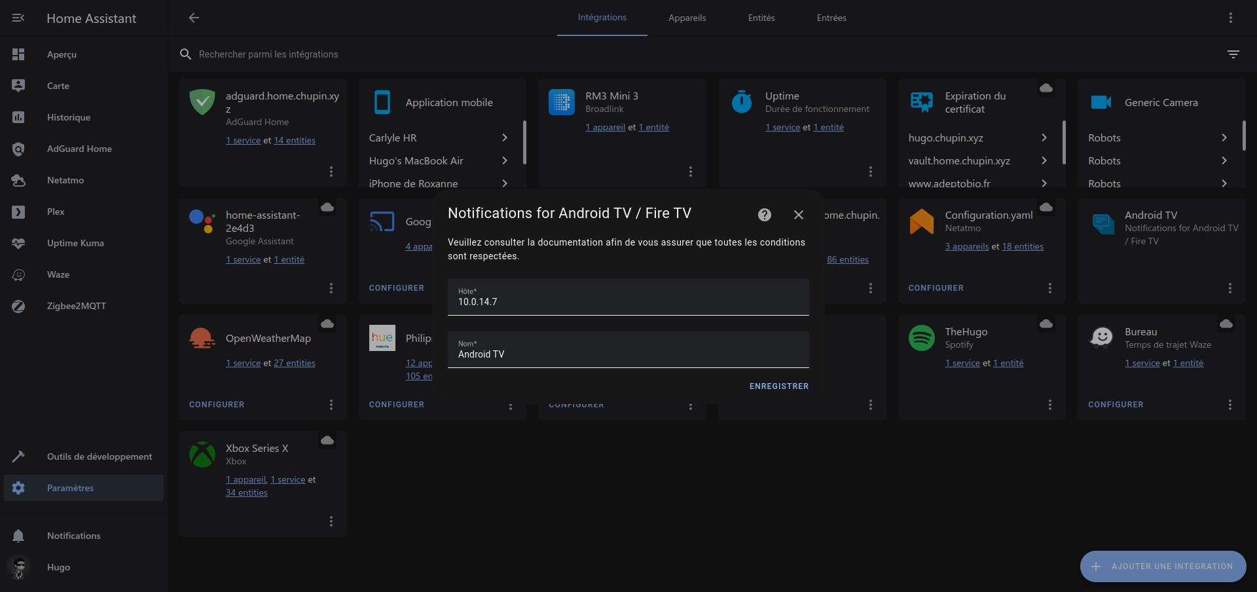Click Application mobile list scrollbar
1257x592 pixels.
click(524, 142)
